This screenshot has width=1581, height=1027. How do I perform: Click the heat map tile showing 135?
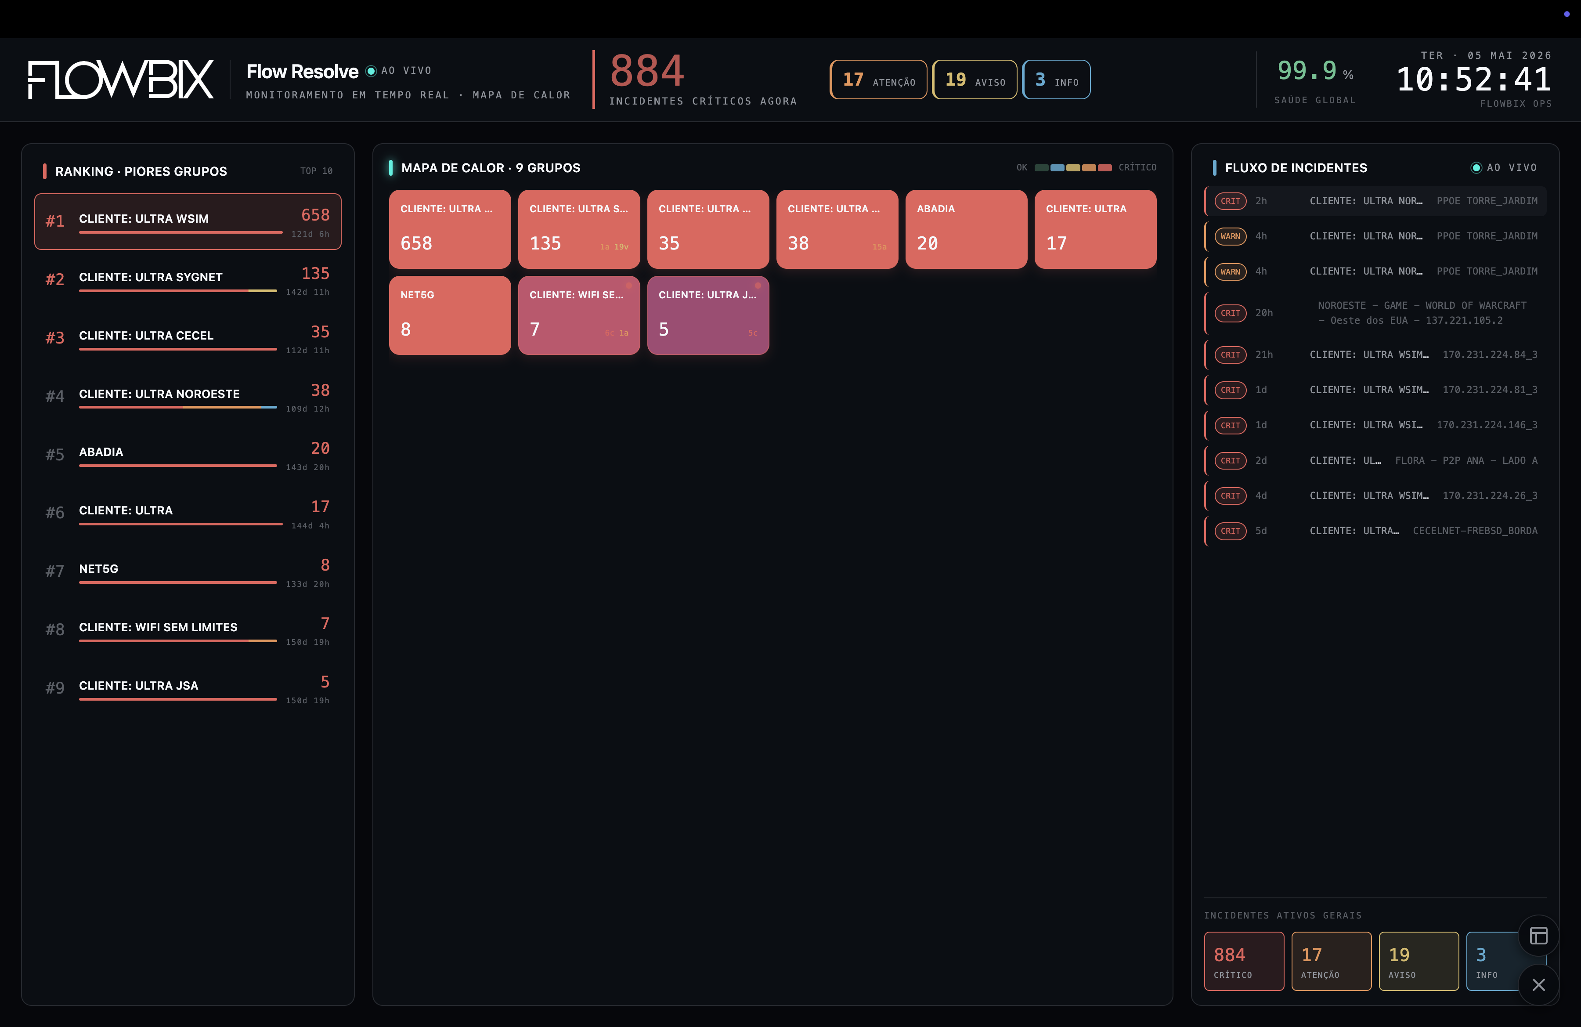click(x=578, y=229)
